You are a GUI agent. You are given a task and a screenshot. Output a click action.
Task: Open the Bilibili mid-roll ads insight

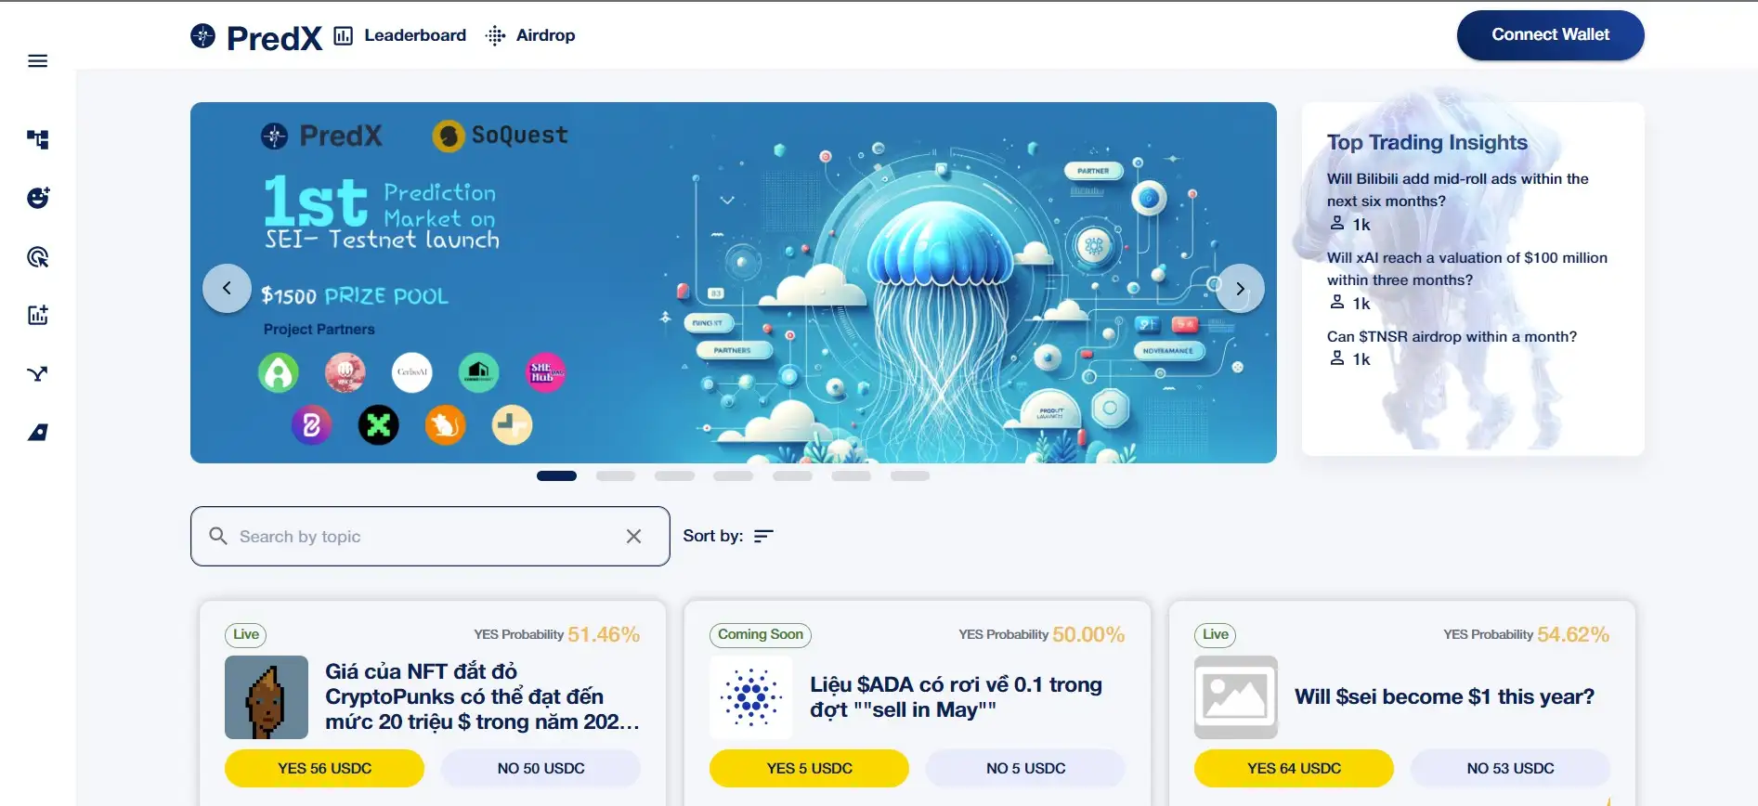point(1457,189)
